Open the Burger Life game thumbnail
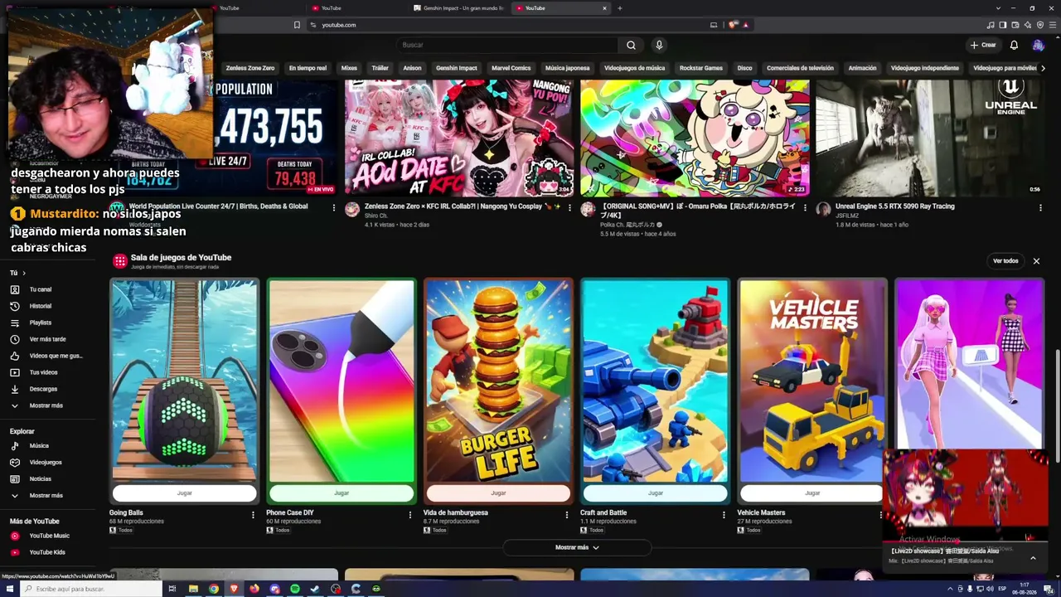Image resolution: width=1061 pixels, height=597 pixels. point(498,381)
